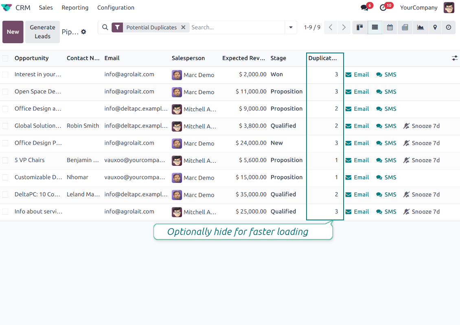The width and height of the screenshot is (460, 325).
Task: Open the Reporting menu
Action: click(75, 8)
